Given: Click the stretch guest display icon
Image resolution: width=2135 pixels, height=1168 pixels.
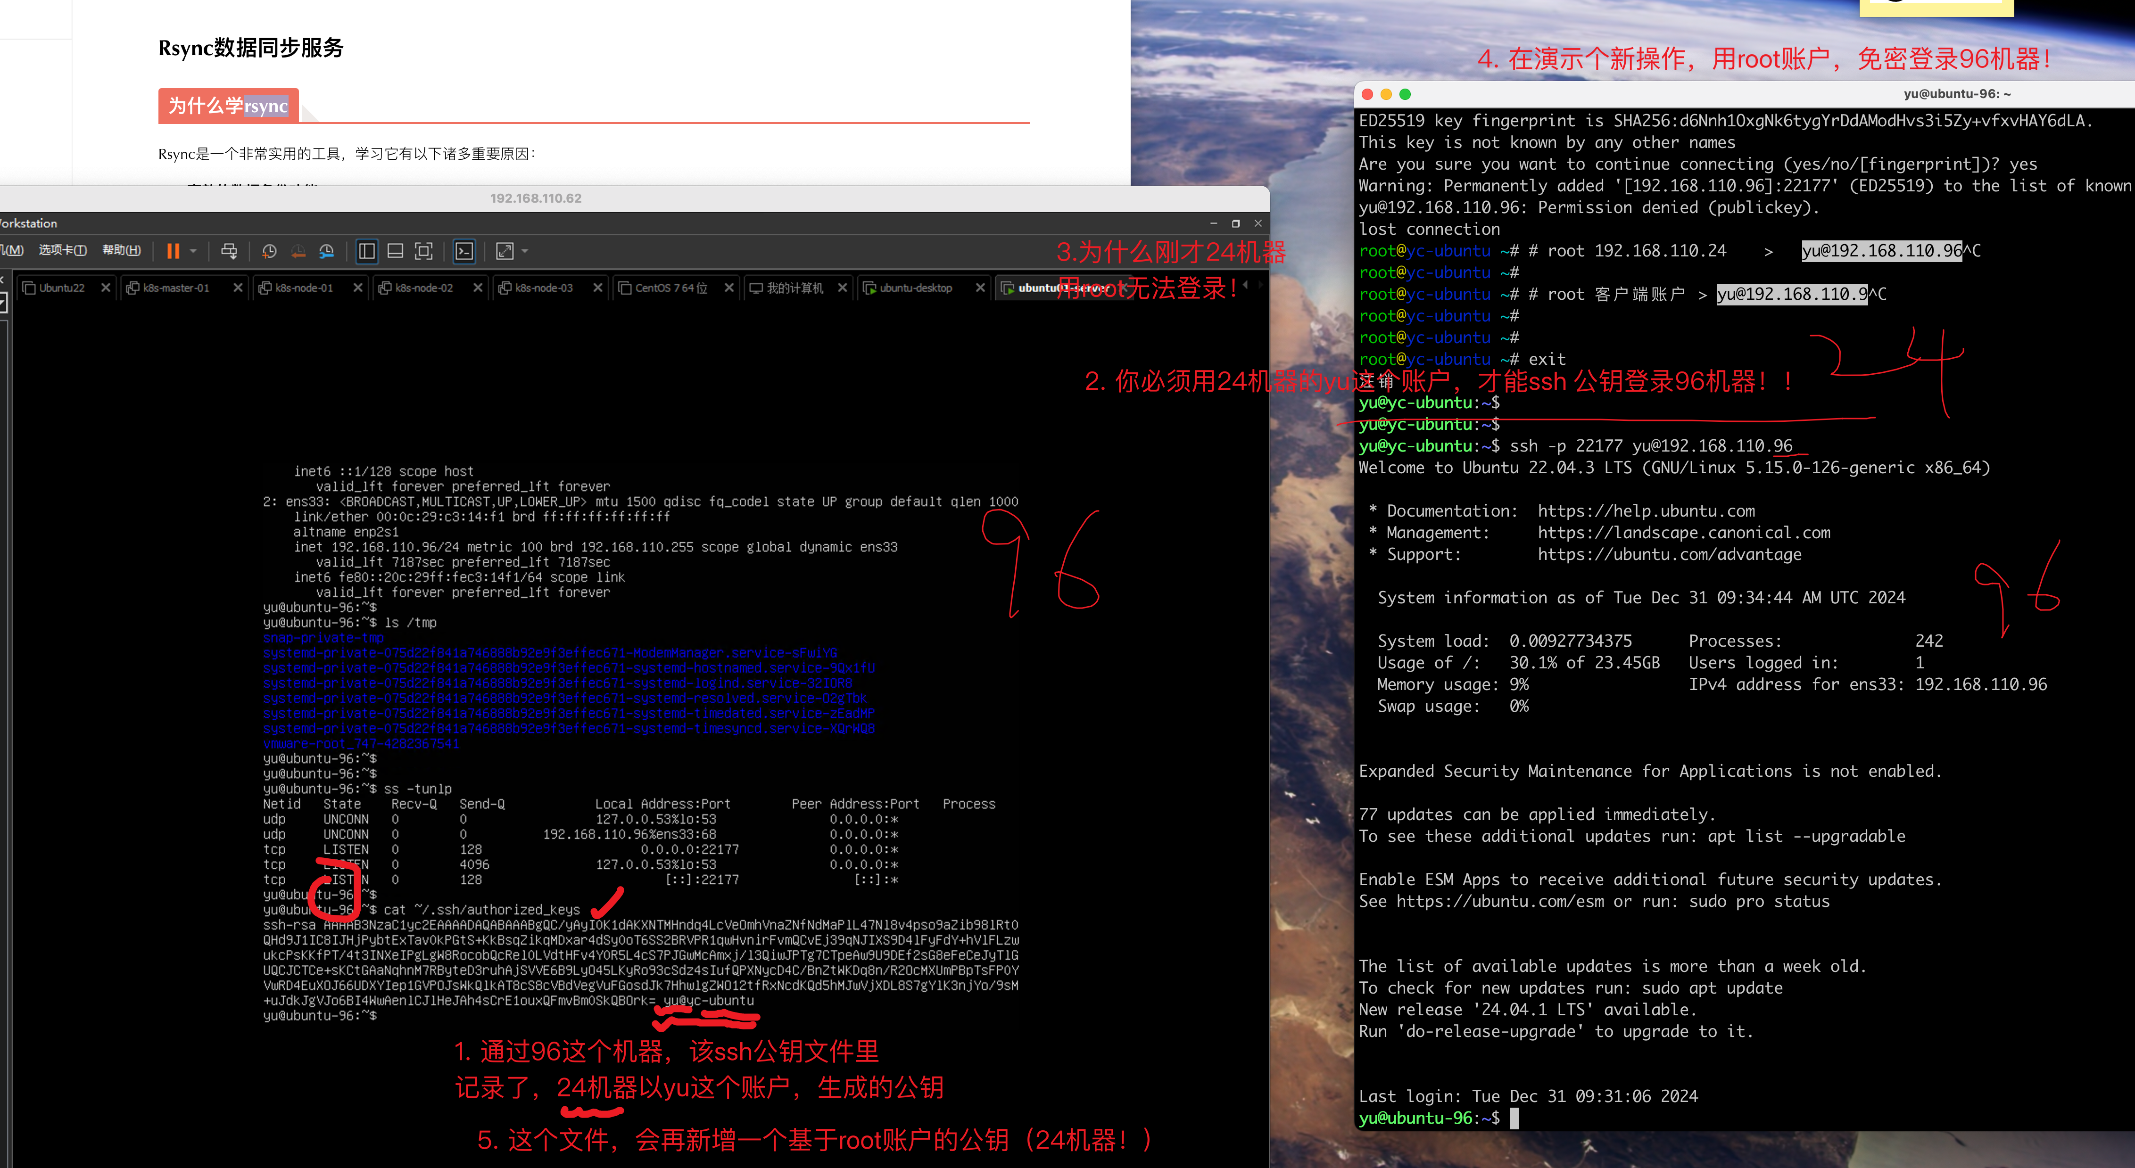Looking at the screenshot, I should (504, 251).
